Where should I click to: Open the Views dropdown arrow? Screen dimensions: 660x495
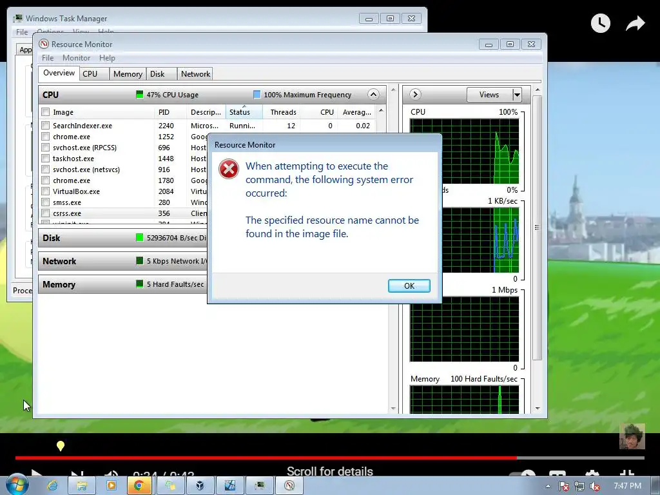[x=518, y=95]
